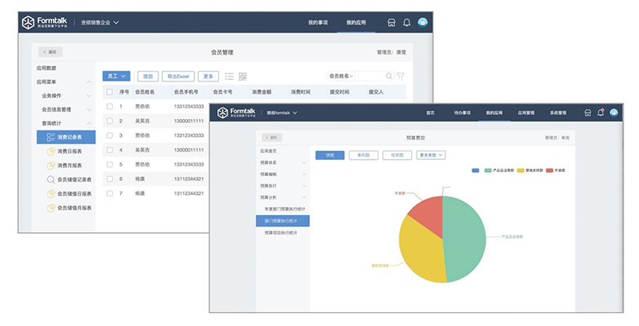Click the 导出Excel button
Image resolution: width=639 pixels, height=326 pixels.
click(178, 76)
